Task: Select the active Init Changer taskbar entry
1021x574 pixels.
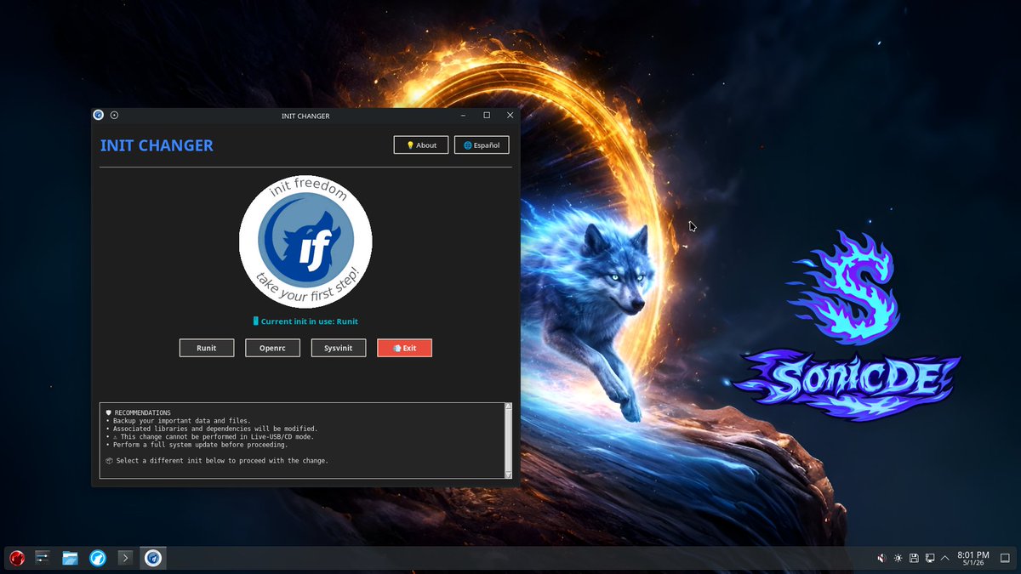Action: pos(153,558)
